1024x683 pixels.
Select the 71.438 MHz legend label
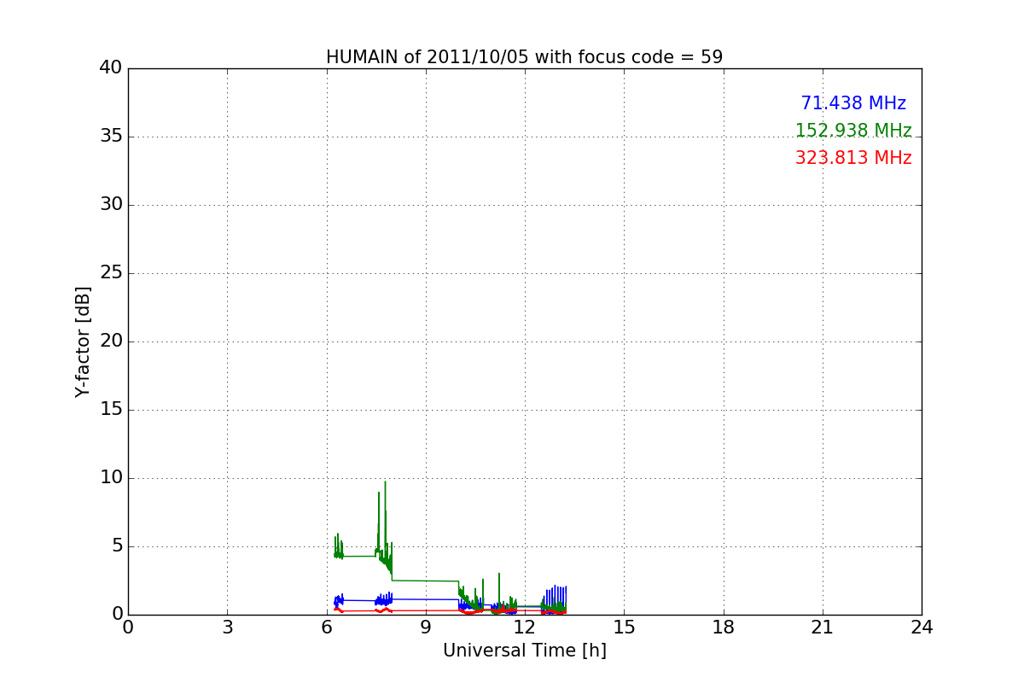[x=853, y=103]
